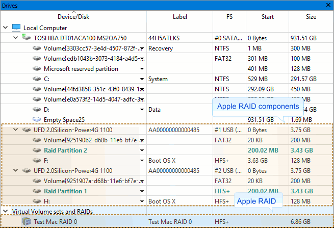Click the Test Mac RAID 0 label cell
Screen dimensions: 334x228
(x=170, y=221)
